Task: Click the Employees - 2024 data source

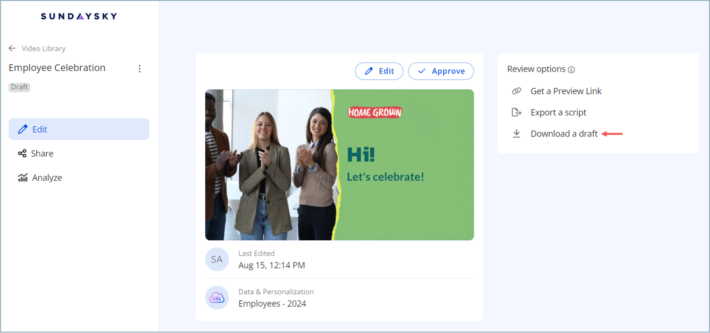Action: 272,303
